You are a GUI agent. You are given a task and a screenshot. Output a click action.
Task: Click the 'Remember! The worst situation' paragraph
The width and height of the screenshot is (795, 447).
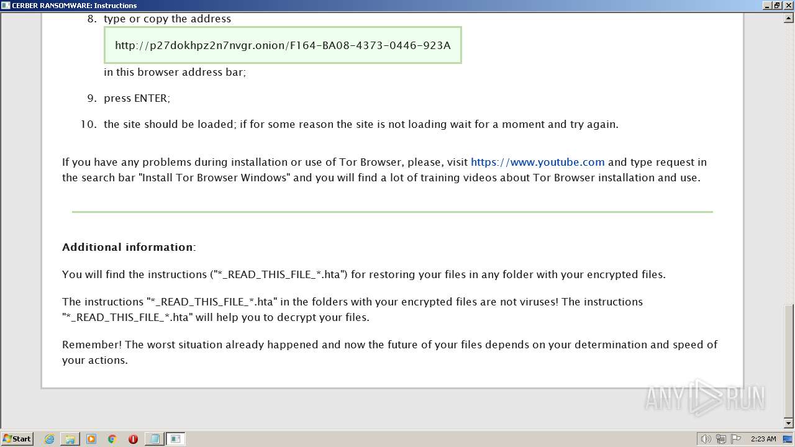click(x=389, y=352)
